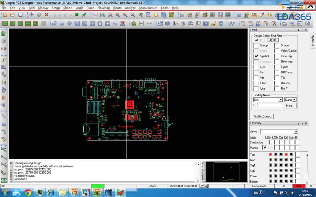Open the Manufacture menu
The width and height of the screenshot is (316, 197).
(148, 8)
